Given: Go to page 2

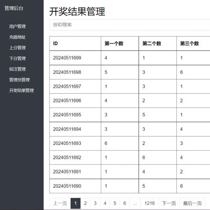Looking at the screenshot, I should [85, 203].
